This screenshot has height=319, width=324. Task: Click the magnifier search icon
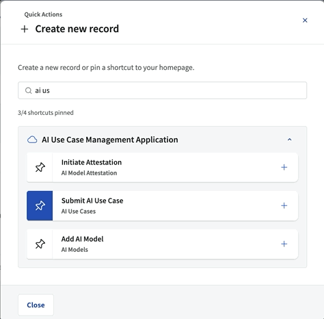28,90
